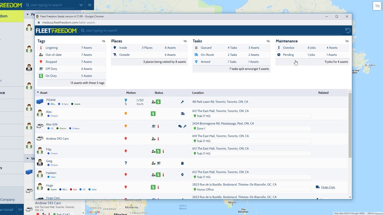Hide the Tasks panel via its eye icon
The height and width of the screenshot is (215, 383).
(x=268, y=41)
